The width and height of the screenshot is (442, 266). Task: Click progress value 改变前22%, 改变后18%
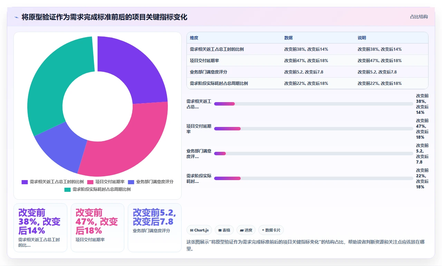[x=422, y=178]
